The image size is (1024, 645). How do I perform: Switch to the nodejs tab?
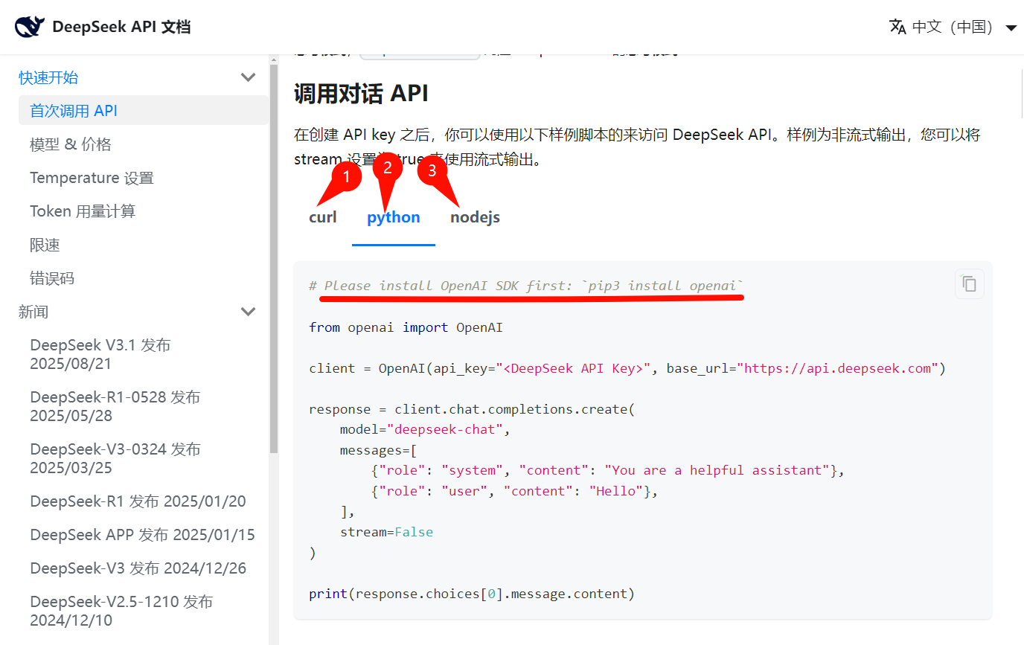(475, 217)
